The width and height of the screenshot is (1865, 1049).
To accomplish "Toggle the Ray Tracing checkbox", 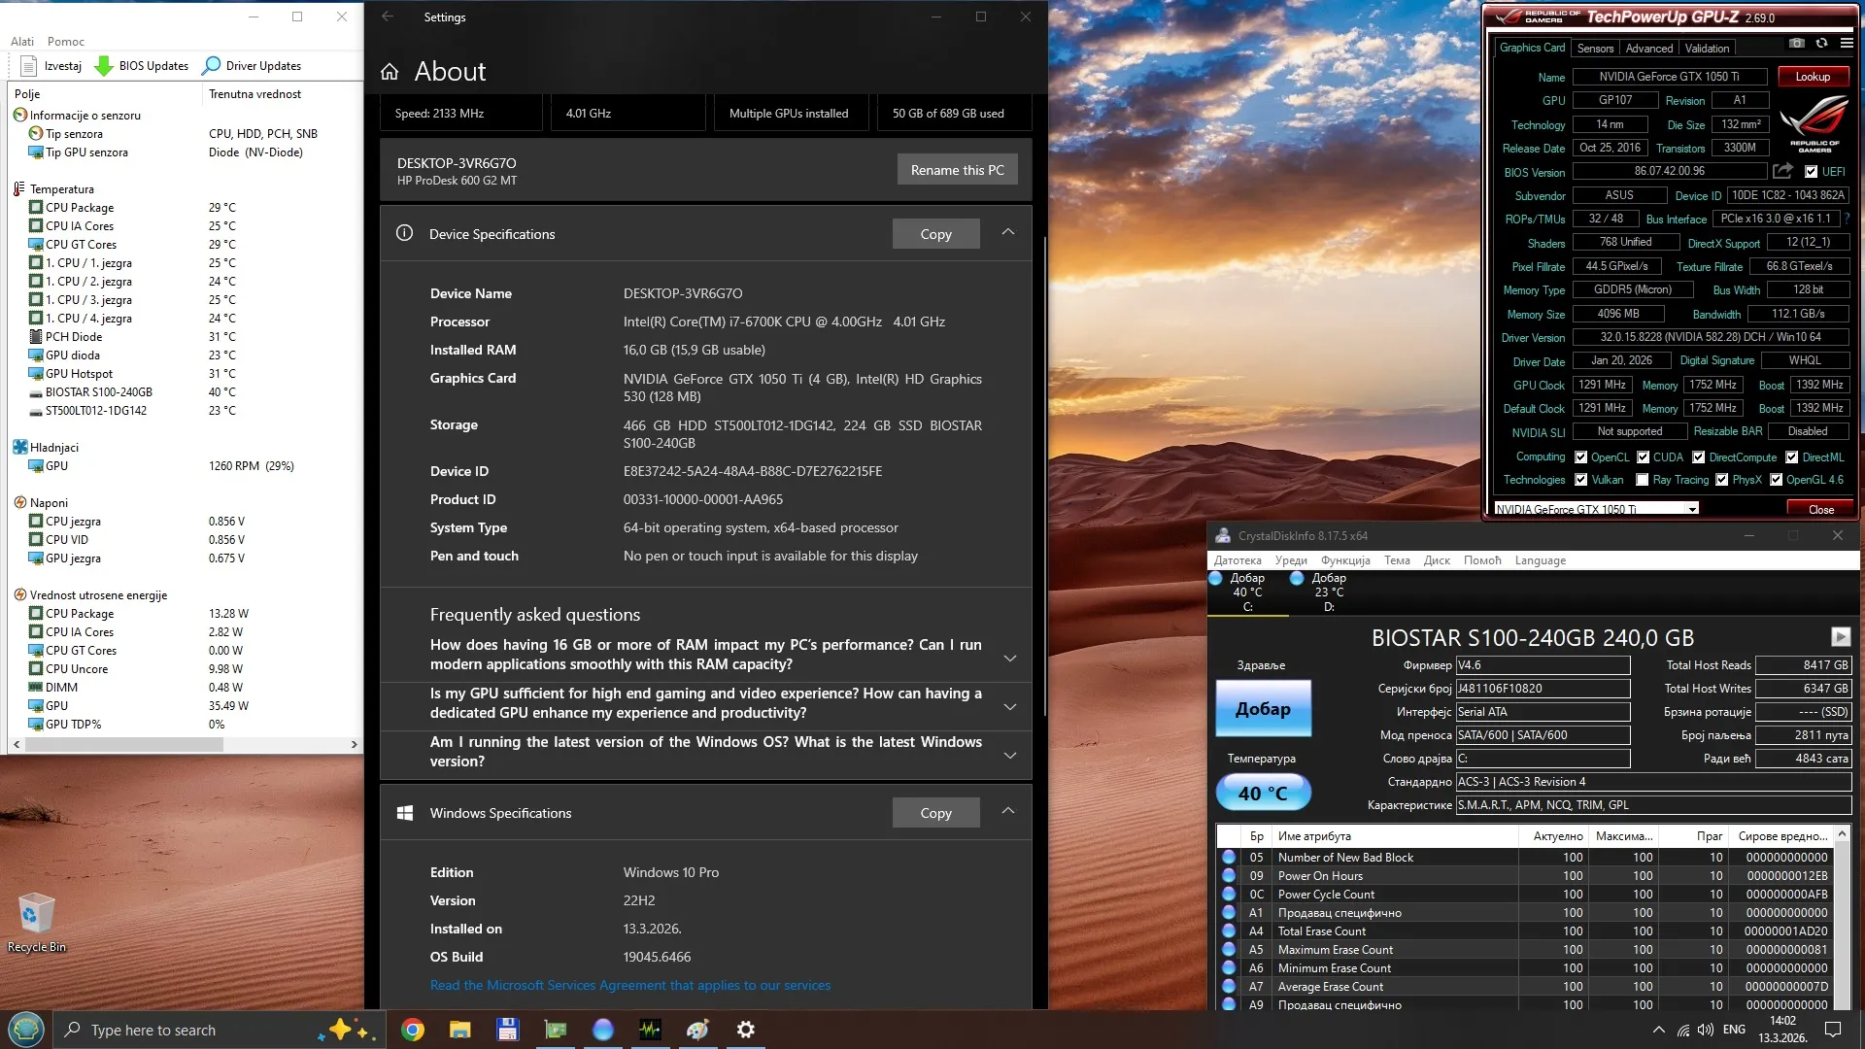I will tap(1642, 480).
